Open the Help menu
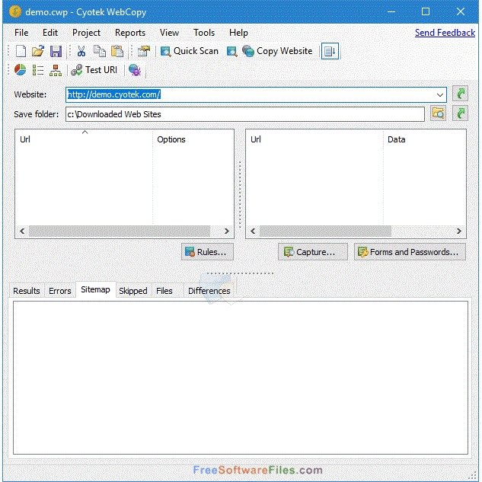The image size is (482, 482). coord(238,33)
